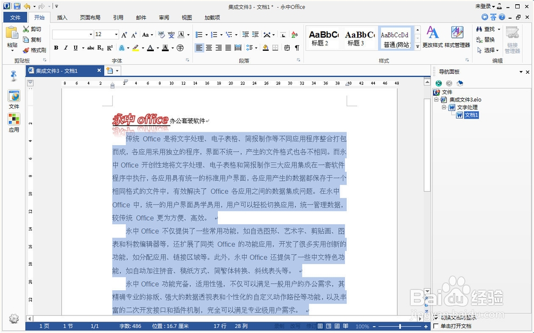This screenshot has width=534, height=333.
Task: Open the 查找 find dropdown arrow
Action: 499,29
